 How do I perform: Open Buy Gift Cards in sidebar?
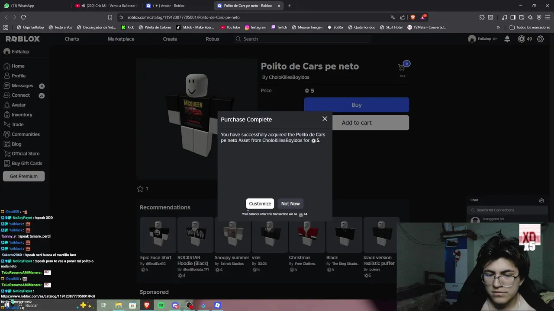[x=26, y=163]
